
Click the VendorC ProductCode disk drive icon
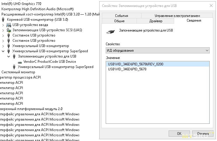coord(20,62)
